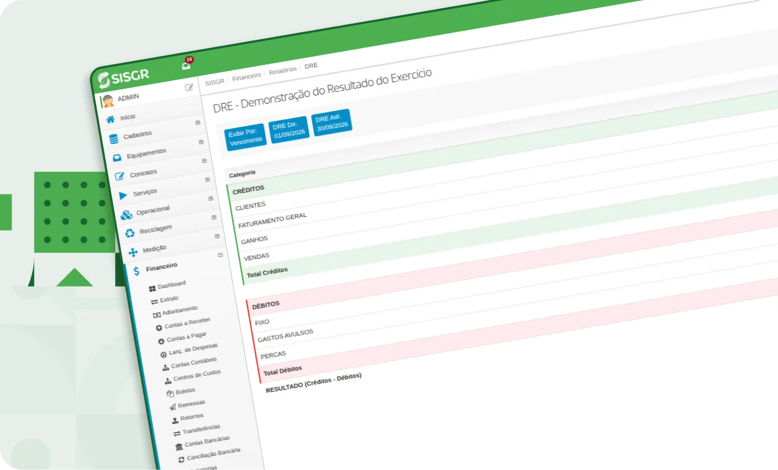778x470 pixels.
Task: Expand the Reciclagem menu section
Action: click(214, 218)
